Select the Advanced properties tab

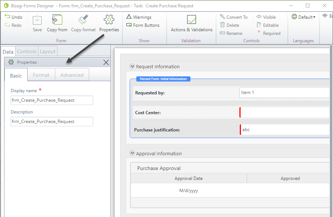tap(72, 75)
